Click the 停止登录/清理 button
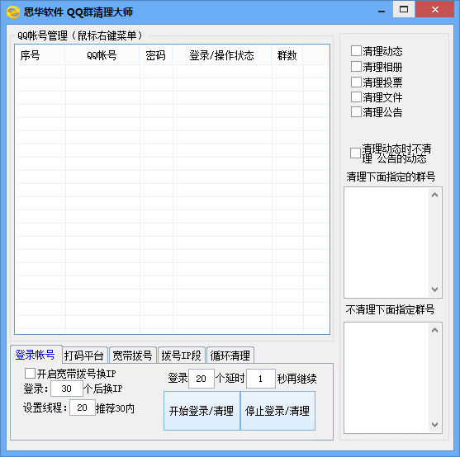460x457 pixels. point(277,411)
